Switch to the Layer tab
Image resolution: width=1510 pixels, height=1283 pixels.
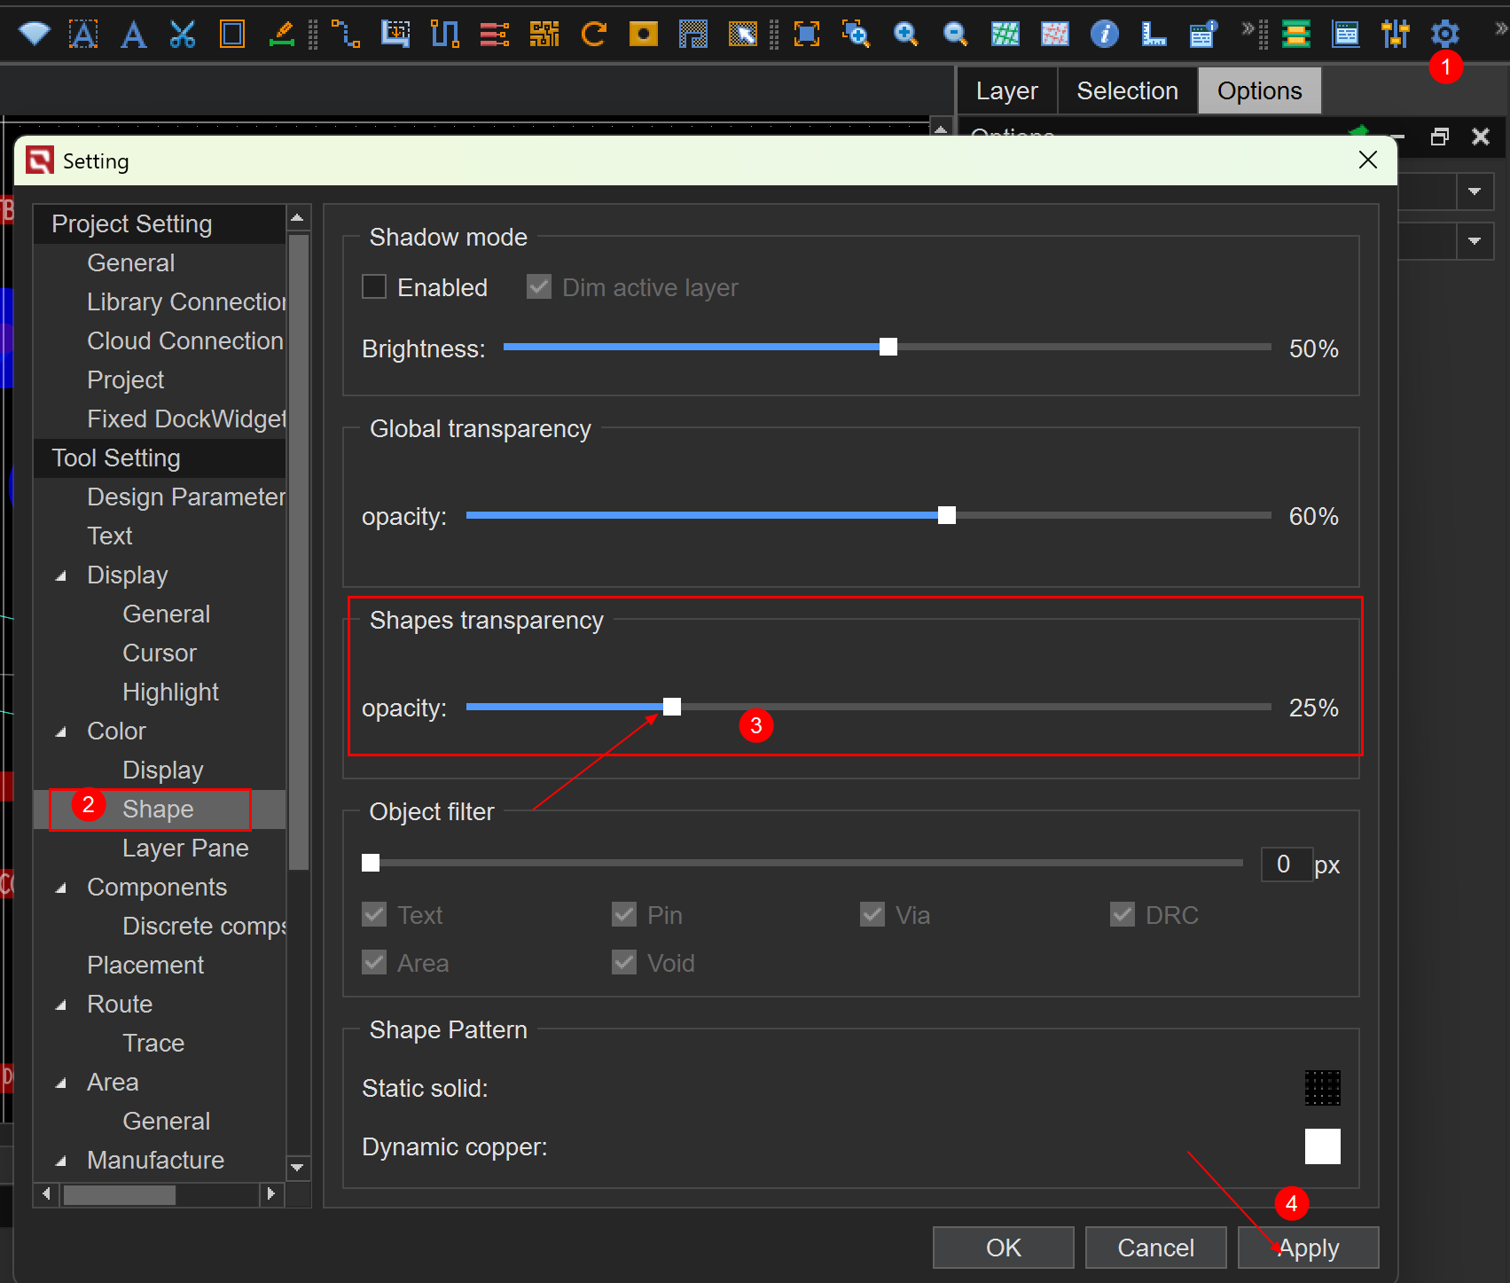point(1006,90)
